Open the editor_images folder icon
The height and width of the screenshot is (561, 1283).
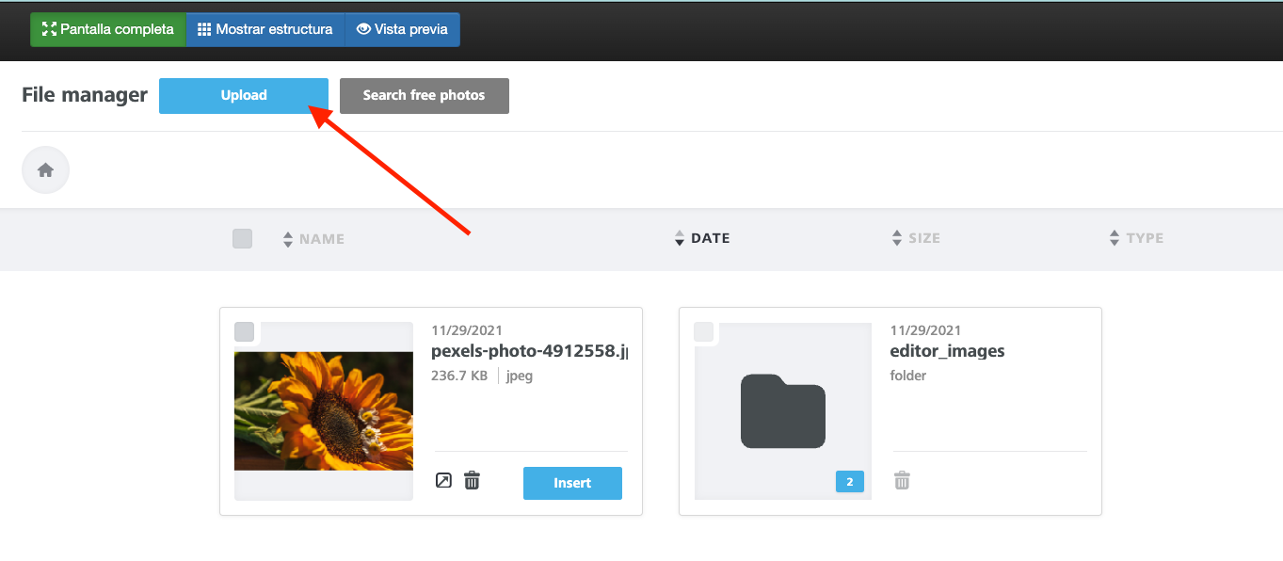(x=782, y=411)
